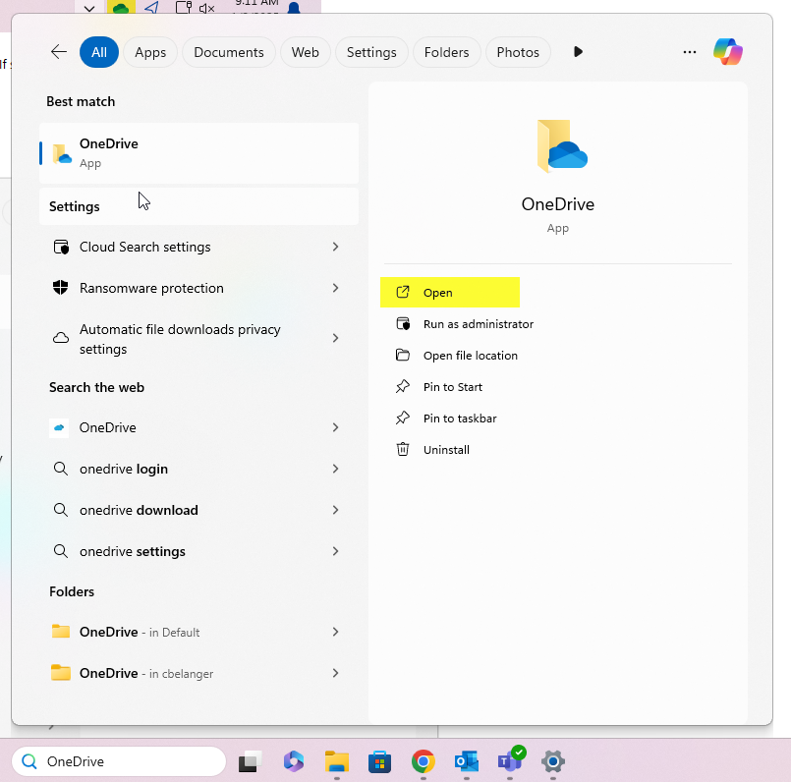Expand the Ransomware protection chevron
This screenshot has width=791, height=782.
pos(335,288)
